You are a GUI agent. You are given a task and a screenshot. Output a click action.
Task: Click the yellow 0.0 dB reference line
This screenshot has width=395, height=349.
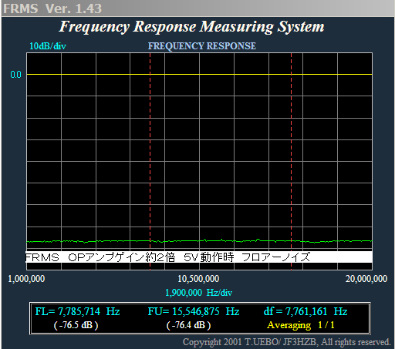[199, 74]
